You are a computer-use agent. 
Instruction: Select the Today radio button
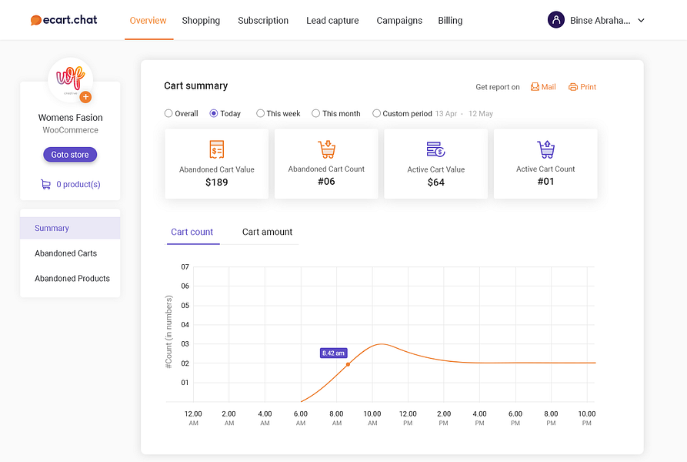214,113
